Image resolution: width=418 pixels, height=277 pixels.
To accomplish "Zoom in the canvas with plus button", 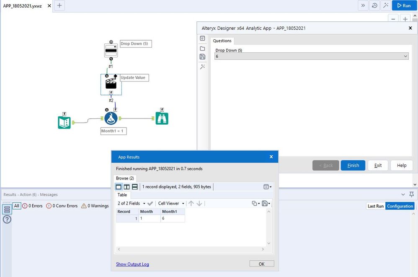I will click(x=405, y=19).
